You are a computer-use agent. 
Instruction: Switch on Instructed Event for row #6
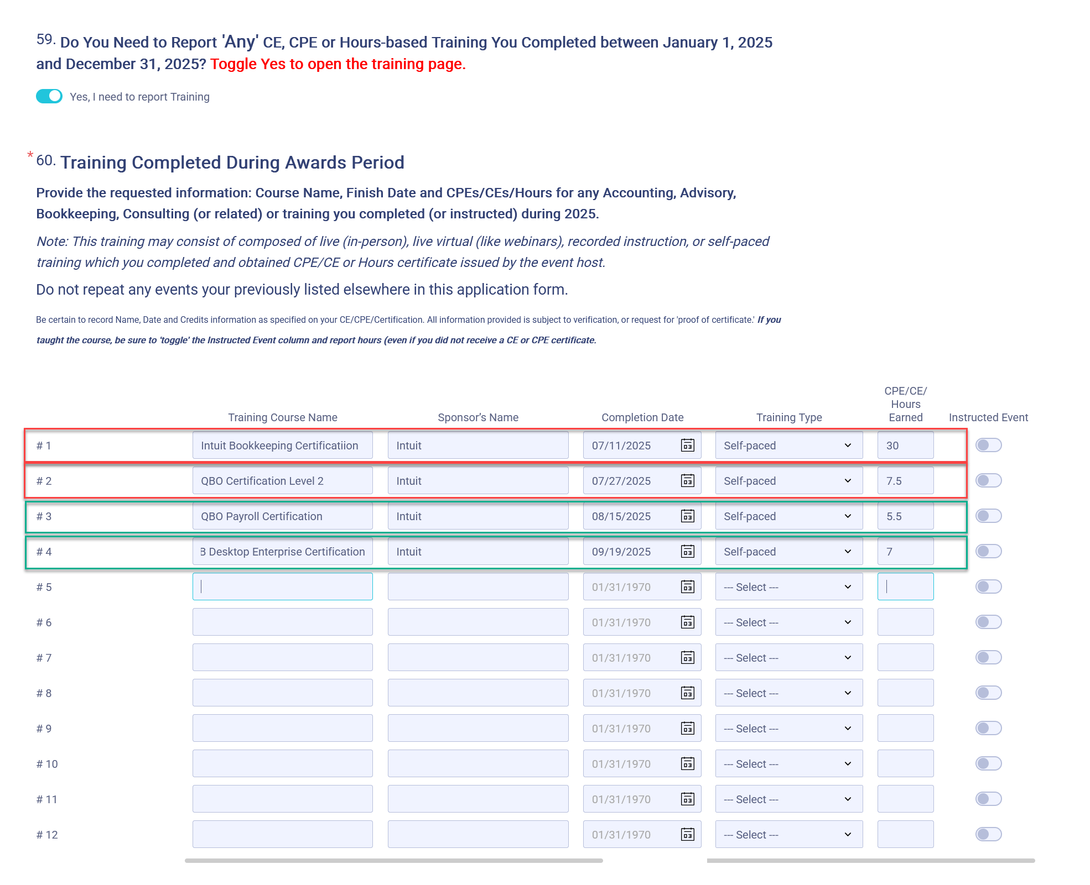(x=988, y=622)
